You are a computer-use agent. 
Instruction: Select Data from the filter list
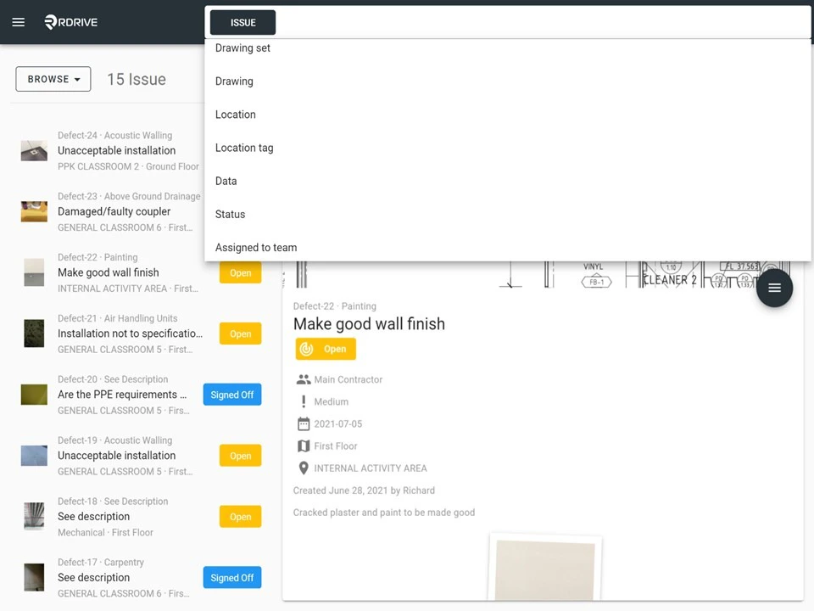(226, 181)
